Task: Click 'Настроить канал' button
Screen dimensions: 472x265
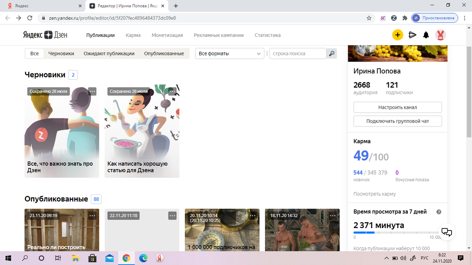Action: point(398,107)
